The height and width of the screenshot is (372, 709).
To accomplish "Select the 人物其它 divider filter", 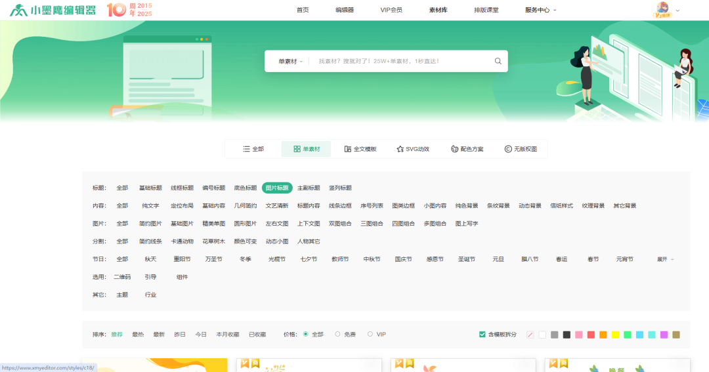I will pyautogui.click(x=309, y=241).
